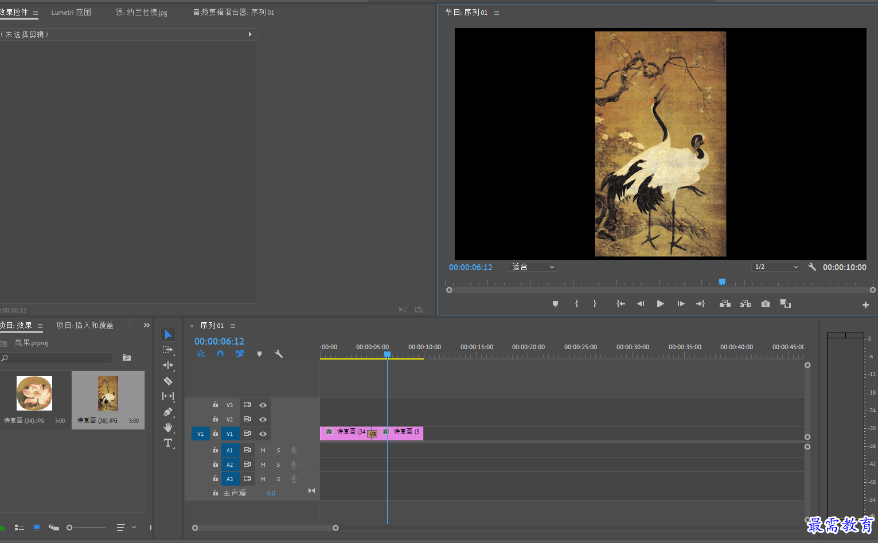Click the Play button in Program monitor
The image size is (878, 543).
(x=660, y=304)
